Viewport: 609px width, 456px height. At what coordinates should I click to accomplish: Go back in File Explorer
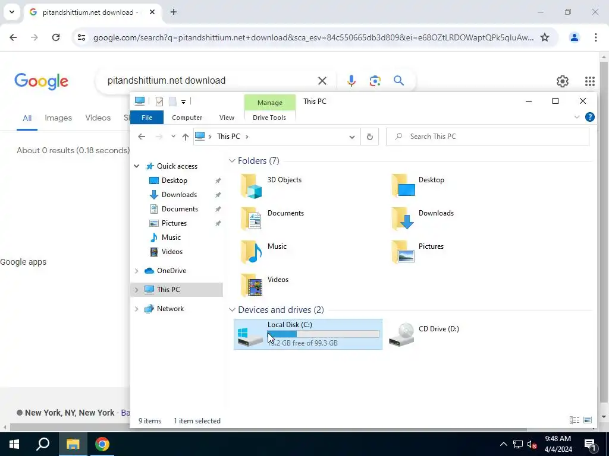(142, 137)
